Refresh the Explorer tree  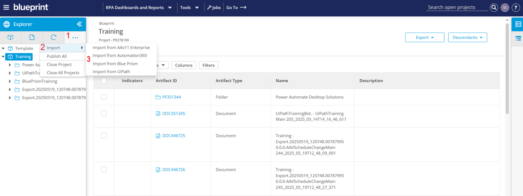tap(53, 37)
